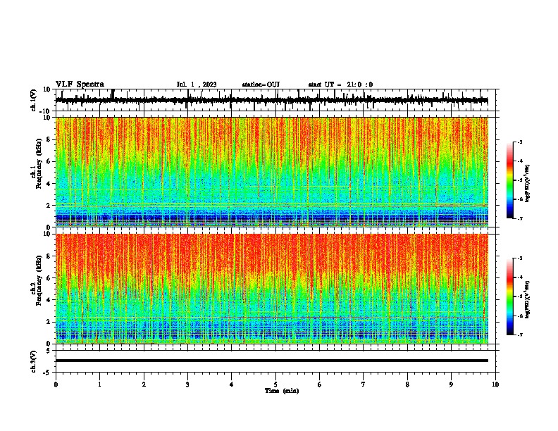Click inside the ch.2 spectrogram panel
The image size is (558, 431).
[x=272, y=289]
